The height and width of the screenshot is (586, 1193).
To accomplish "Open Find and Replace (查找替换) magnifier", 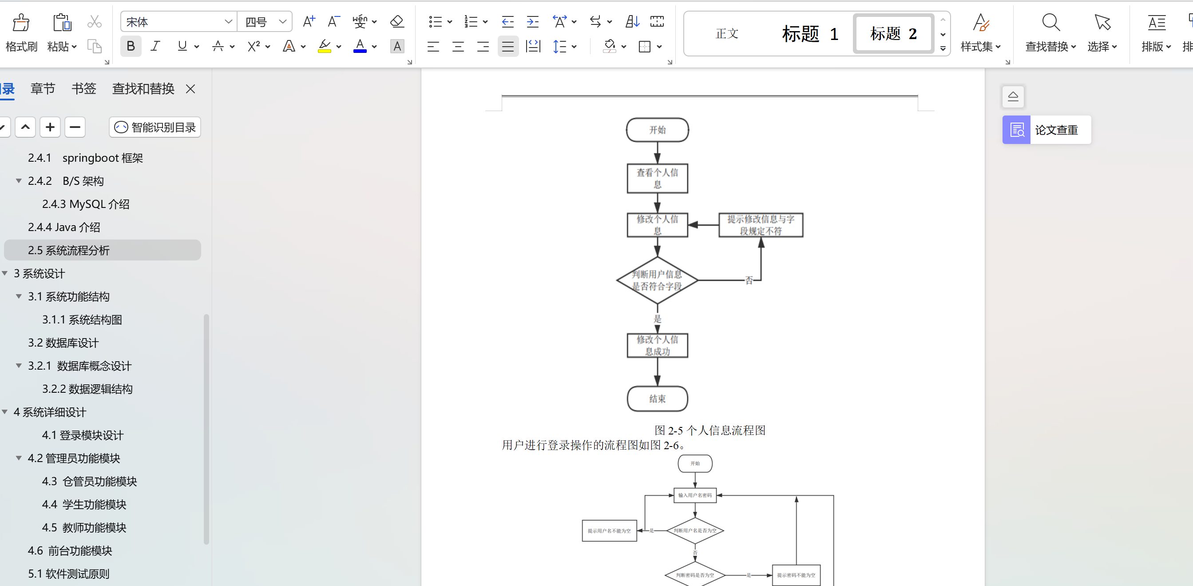I will pos(1050,23).
